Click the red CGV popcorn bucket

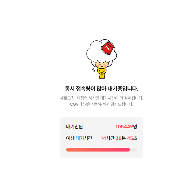[x=108, y=48]
